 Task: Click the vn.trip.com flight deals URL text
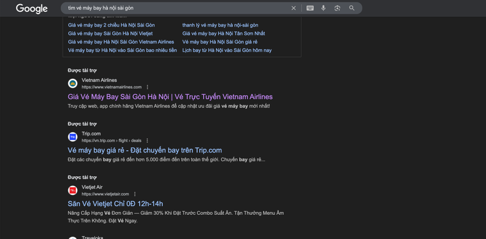click(111, 141)
